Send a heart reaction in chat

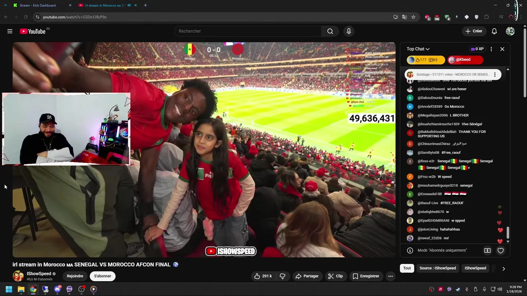pos(501,250)
